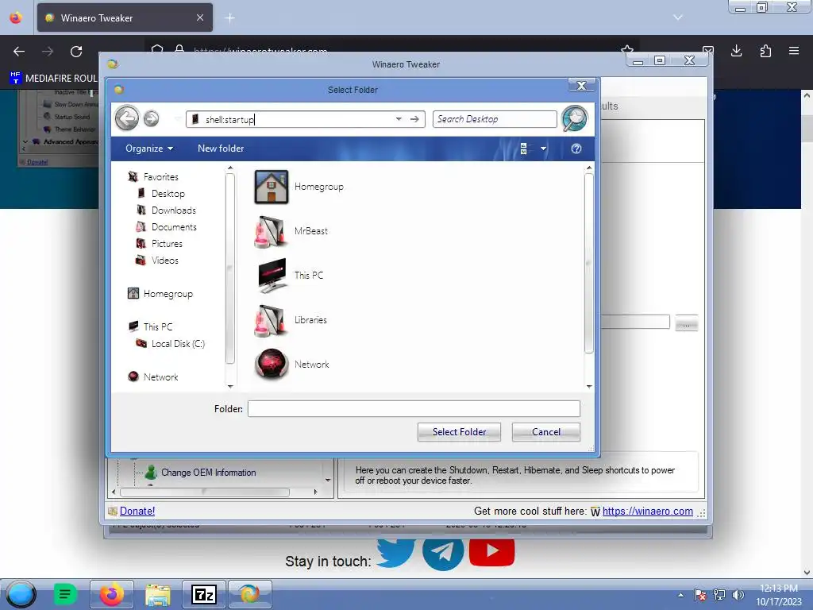Select Local Disk (C:) in navigation pane
Screen dimensions: 813x610
click(178, 343)
